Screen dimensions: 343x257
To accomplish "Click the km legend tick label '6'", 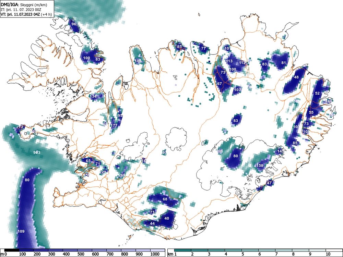I will pyautogui.click(x=259, y=254).
